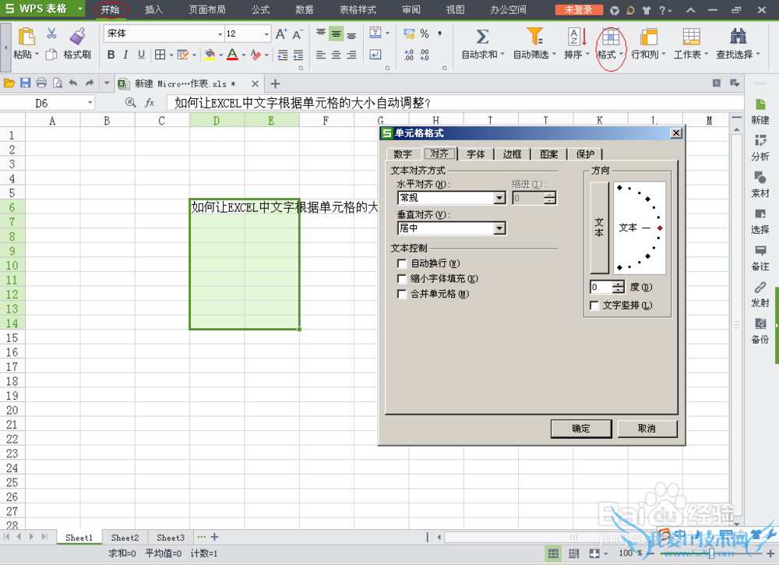This screenshot has height=565, width=779.
Task: Click the Format Painter brush icon
Action: [x=77, y=37]
